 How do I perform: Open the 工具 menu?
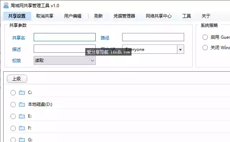pos(187,16)
